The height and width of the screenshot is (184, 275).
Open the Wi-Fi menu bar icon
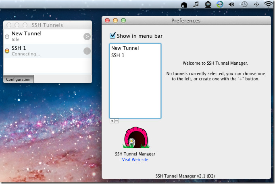click(x=269, y=4)
